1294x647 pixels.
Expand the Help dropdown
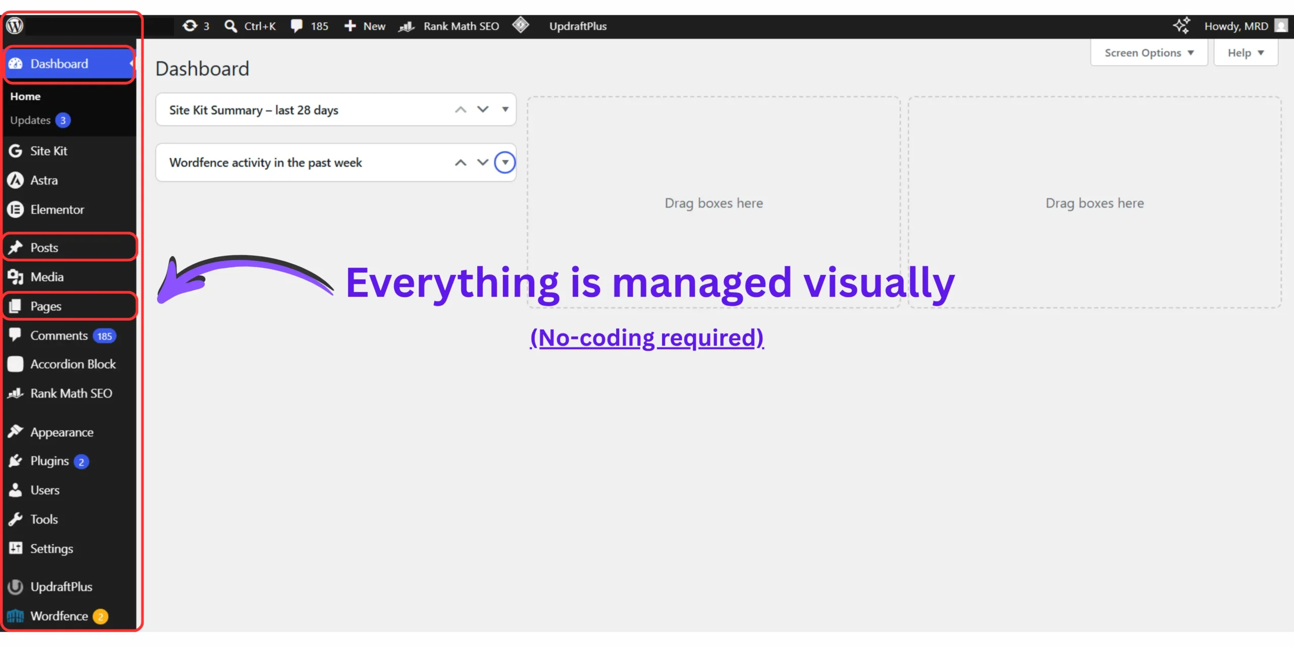[x=1246, y=53]
